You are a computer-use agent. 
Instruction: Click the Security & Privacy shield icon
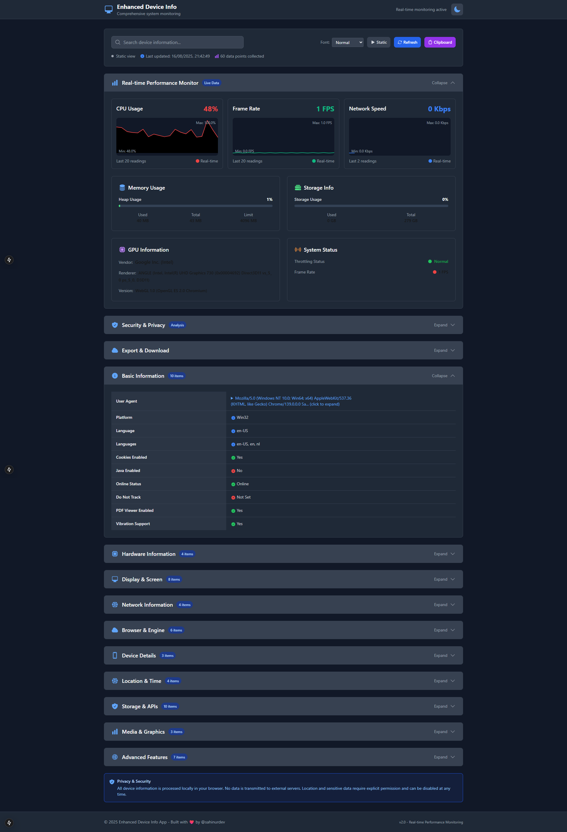pos(115,325)
